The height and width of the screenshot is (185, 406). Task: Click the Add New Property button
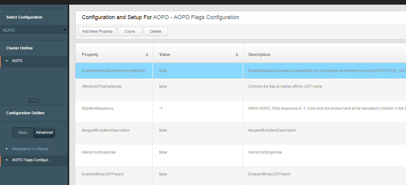click(97, 32)
